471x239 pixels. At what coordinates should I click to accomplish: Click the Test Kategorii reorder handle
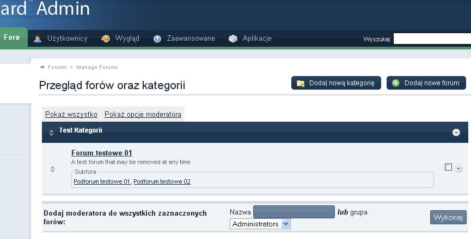[51, 133]
